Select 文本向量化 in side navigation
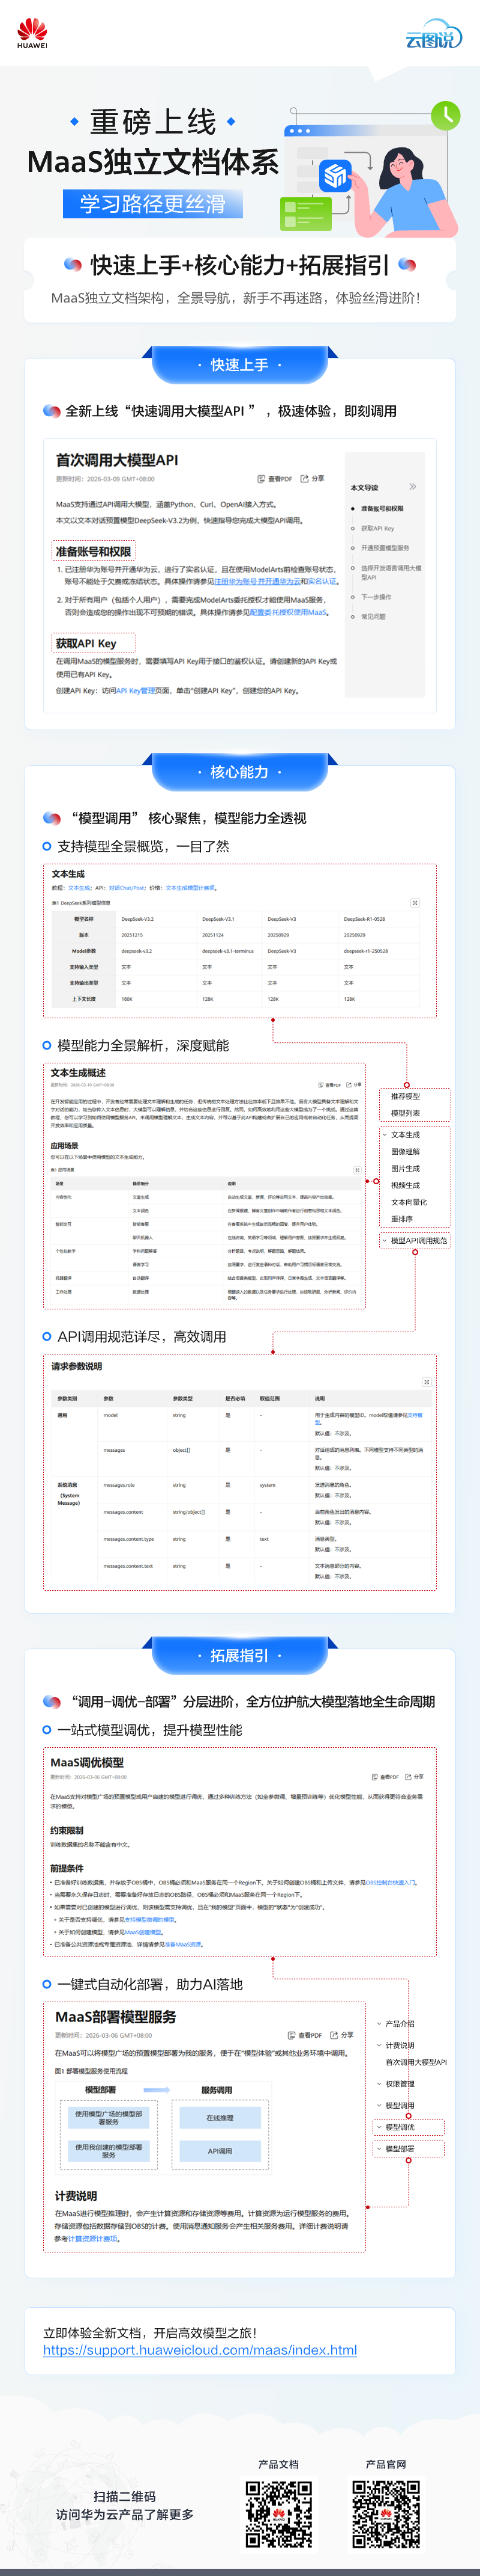The image size is (480, 2576). [x=409, y=1202]
